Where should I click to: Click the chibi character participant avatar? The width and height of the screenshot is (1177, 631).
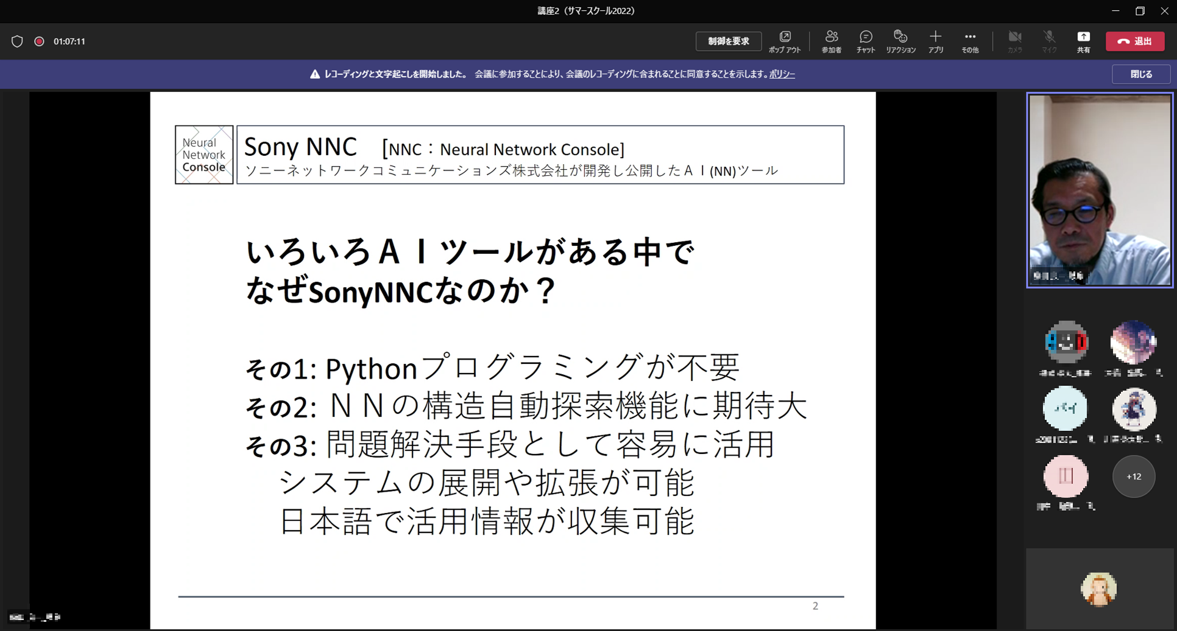coord(1134,409)
